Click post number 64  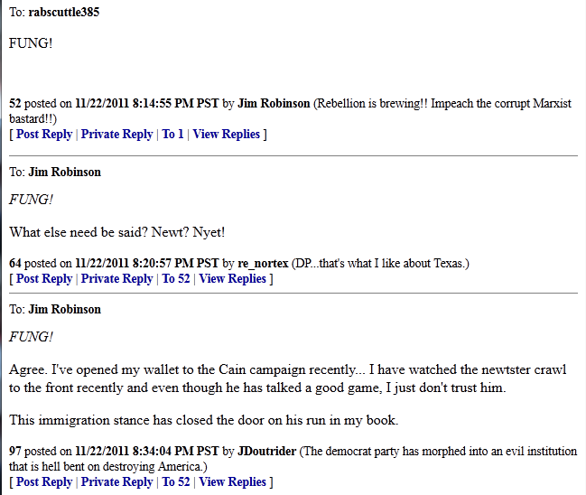click(15, 264)
